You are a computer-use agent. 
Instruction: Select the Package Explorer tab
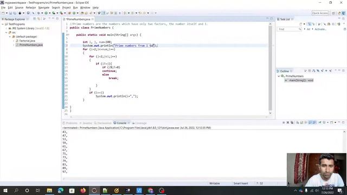pos(15,19)
